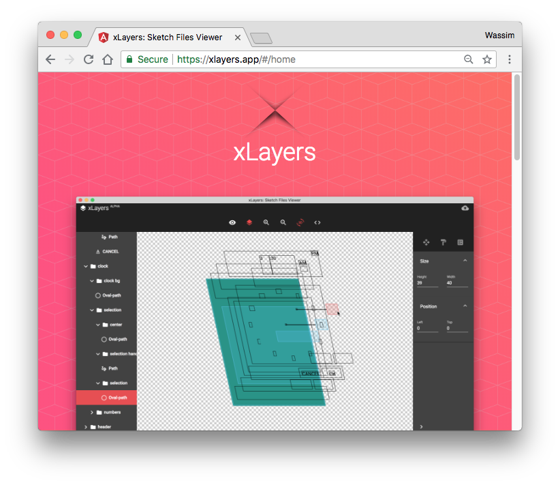Click the red highlighted layer on canvas
This screenshot has width=560, height=485.
(332, 309)
